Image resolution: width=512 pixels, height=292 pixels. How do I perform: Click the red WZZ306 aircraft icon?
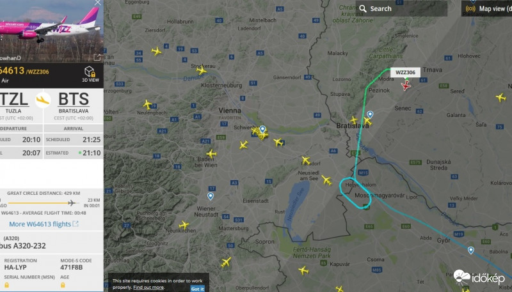point(406,86)
